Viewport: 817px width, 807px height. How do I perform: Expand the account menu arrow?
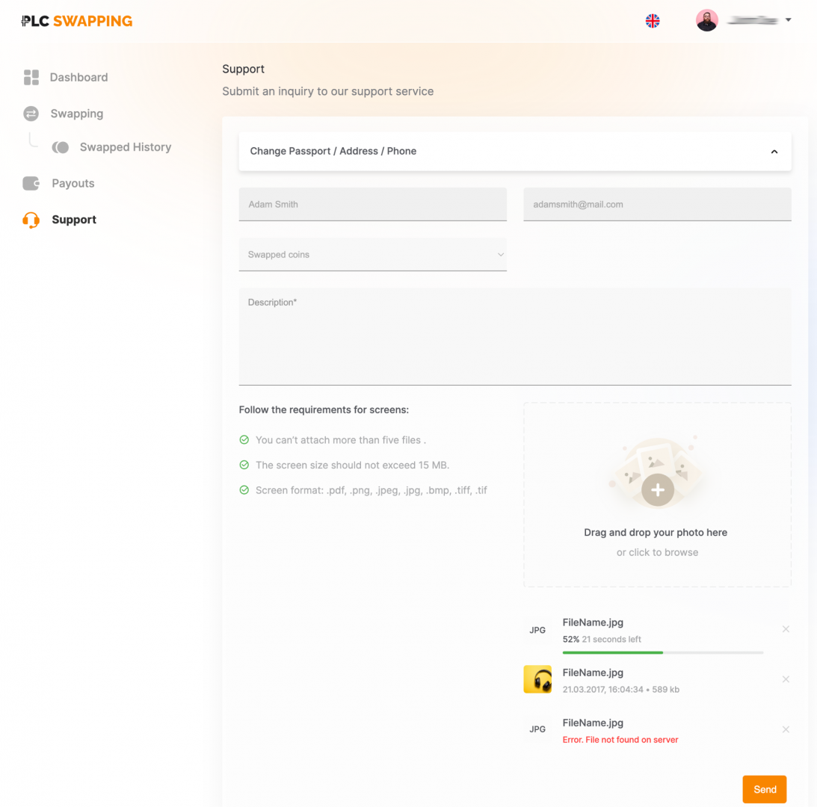point(789,20)
